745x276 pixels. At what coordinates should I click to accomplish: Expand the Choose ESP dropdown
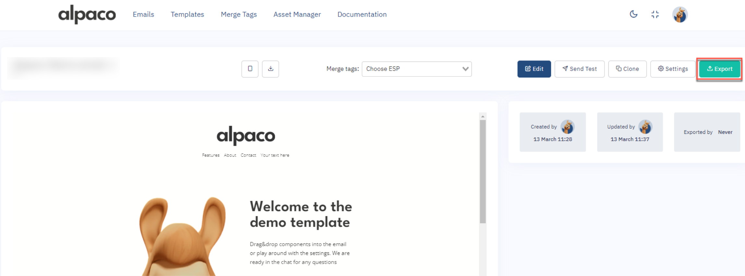[417, 69]
